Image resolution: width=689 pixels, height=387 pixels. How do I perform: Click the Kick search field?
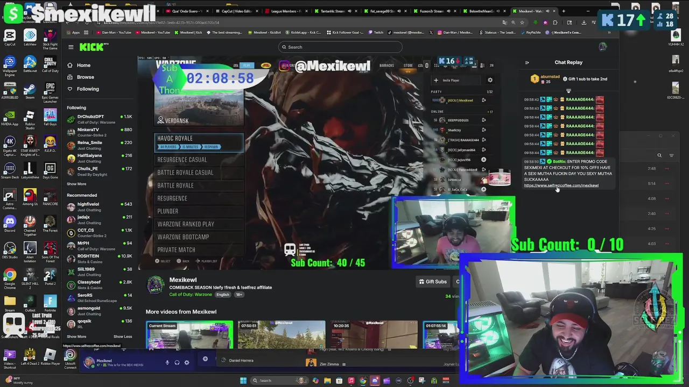pyautogui.click(x=340, y=47)
